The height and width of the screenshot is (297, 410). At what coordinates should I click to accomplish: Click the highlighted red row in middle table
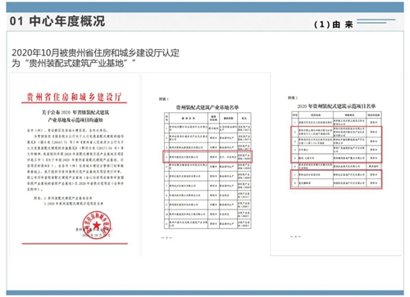(x=207, y=156)
